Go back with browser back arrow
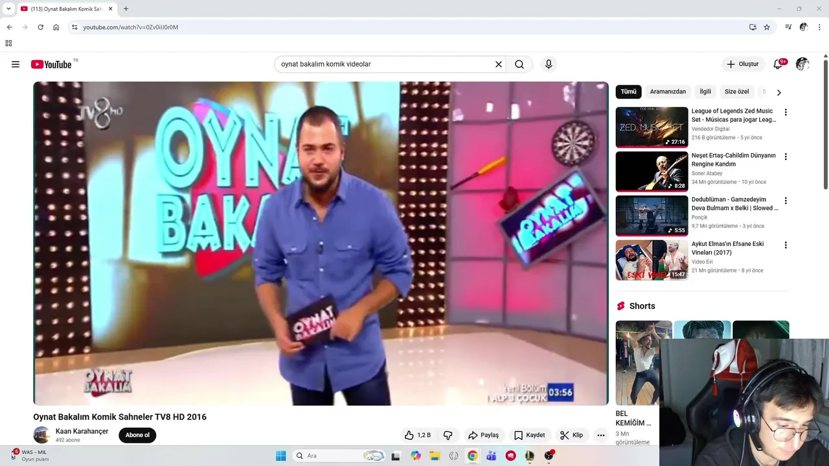The width and height of the screenshot is (829, 466). coord(9,27)
